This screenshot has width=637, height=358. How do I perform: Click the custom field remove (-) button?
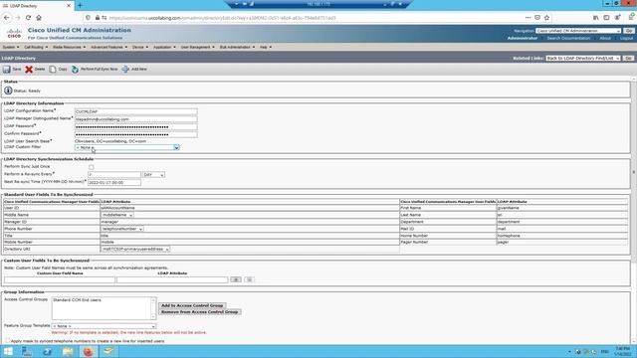(249, 279)
